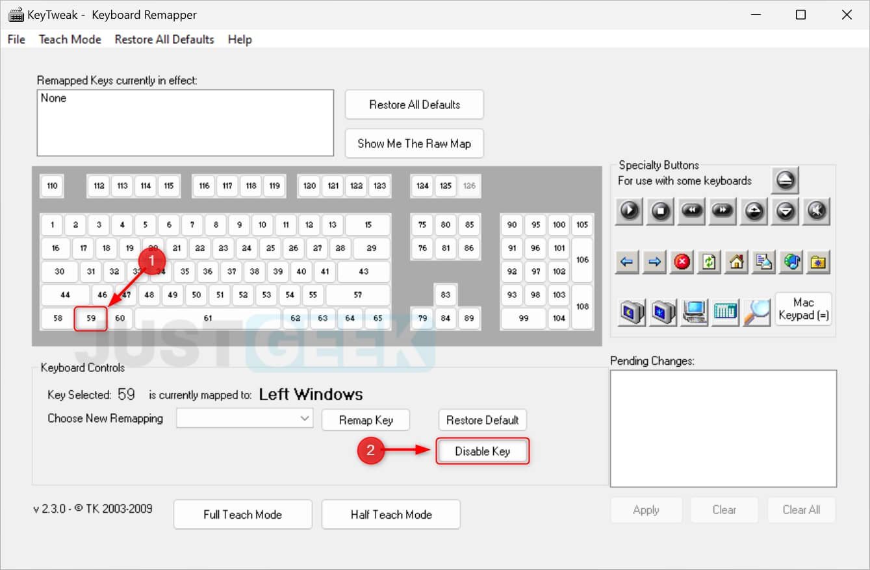This screenshot has width=870, height=570.
Task: Select key 16 on the keyboard map
Action: [x=55, y=248]
